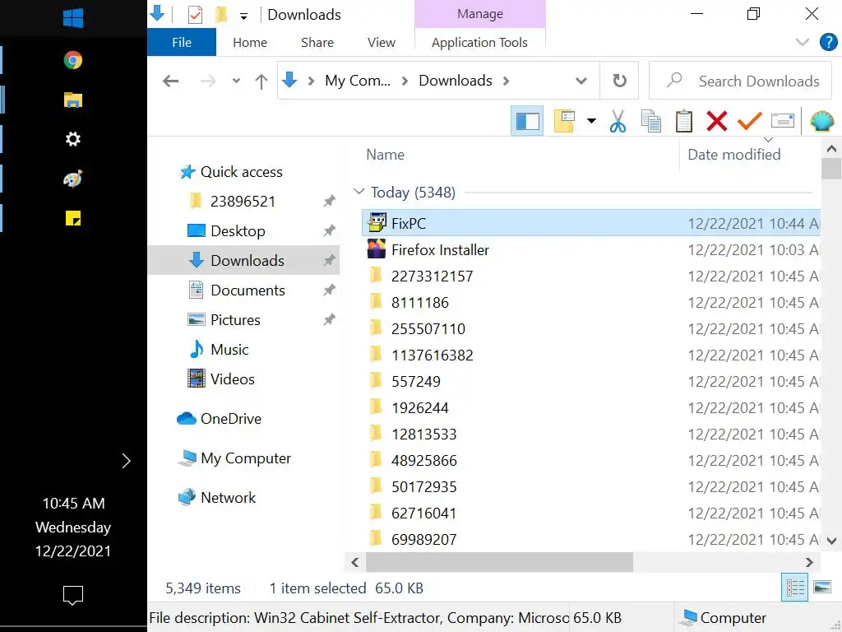Viewport: 842px width, 632px height.
Task: Expand the taskbar overflow chevron
Action: (x=126, y=461)
